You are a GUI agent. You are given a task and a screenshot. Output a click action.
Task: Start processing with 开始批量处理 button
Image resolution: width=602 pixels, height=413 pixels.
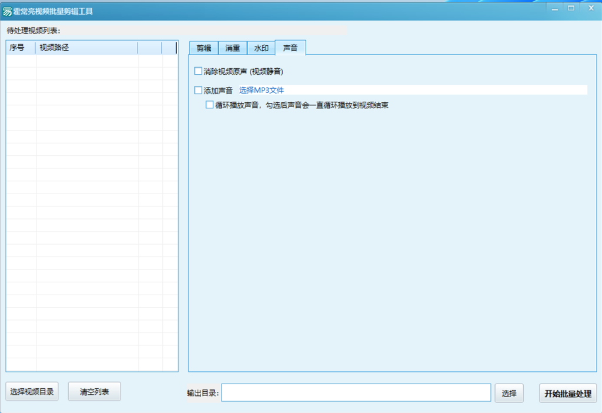[567, 394]
